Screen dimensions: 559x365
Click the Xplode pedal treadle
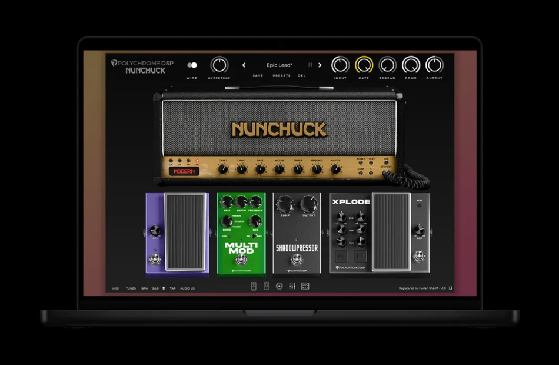coord(391,231)
